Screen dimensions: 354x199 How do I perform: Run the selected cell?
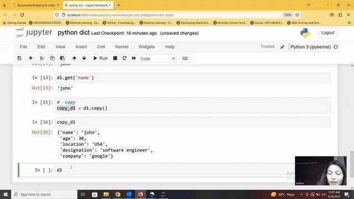pos(101,58)
